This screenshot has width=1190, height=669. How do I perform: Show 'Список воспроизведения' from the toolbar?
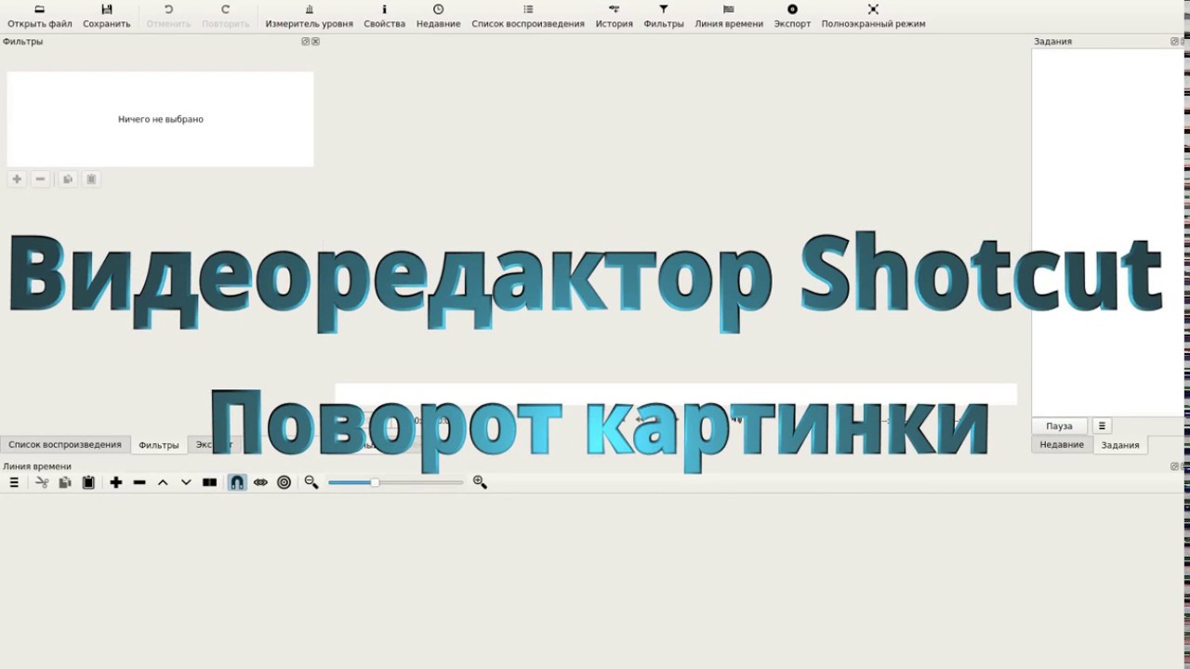(x=528, y=16)
